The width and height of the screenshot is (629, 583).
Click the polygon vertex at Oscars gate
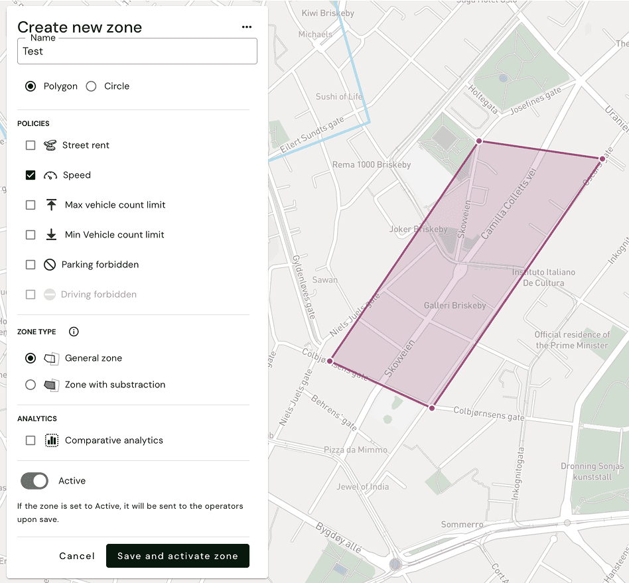pyautogui.click(x=602, y=159)
